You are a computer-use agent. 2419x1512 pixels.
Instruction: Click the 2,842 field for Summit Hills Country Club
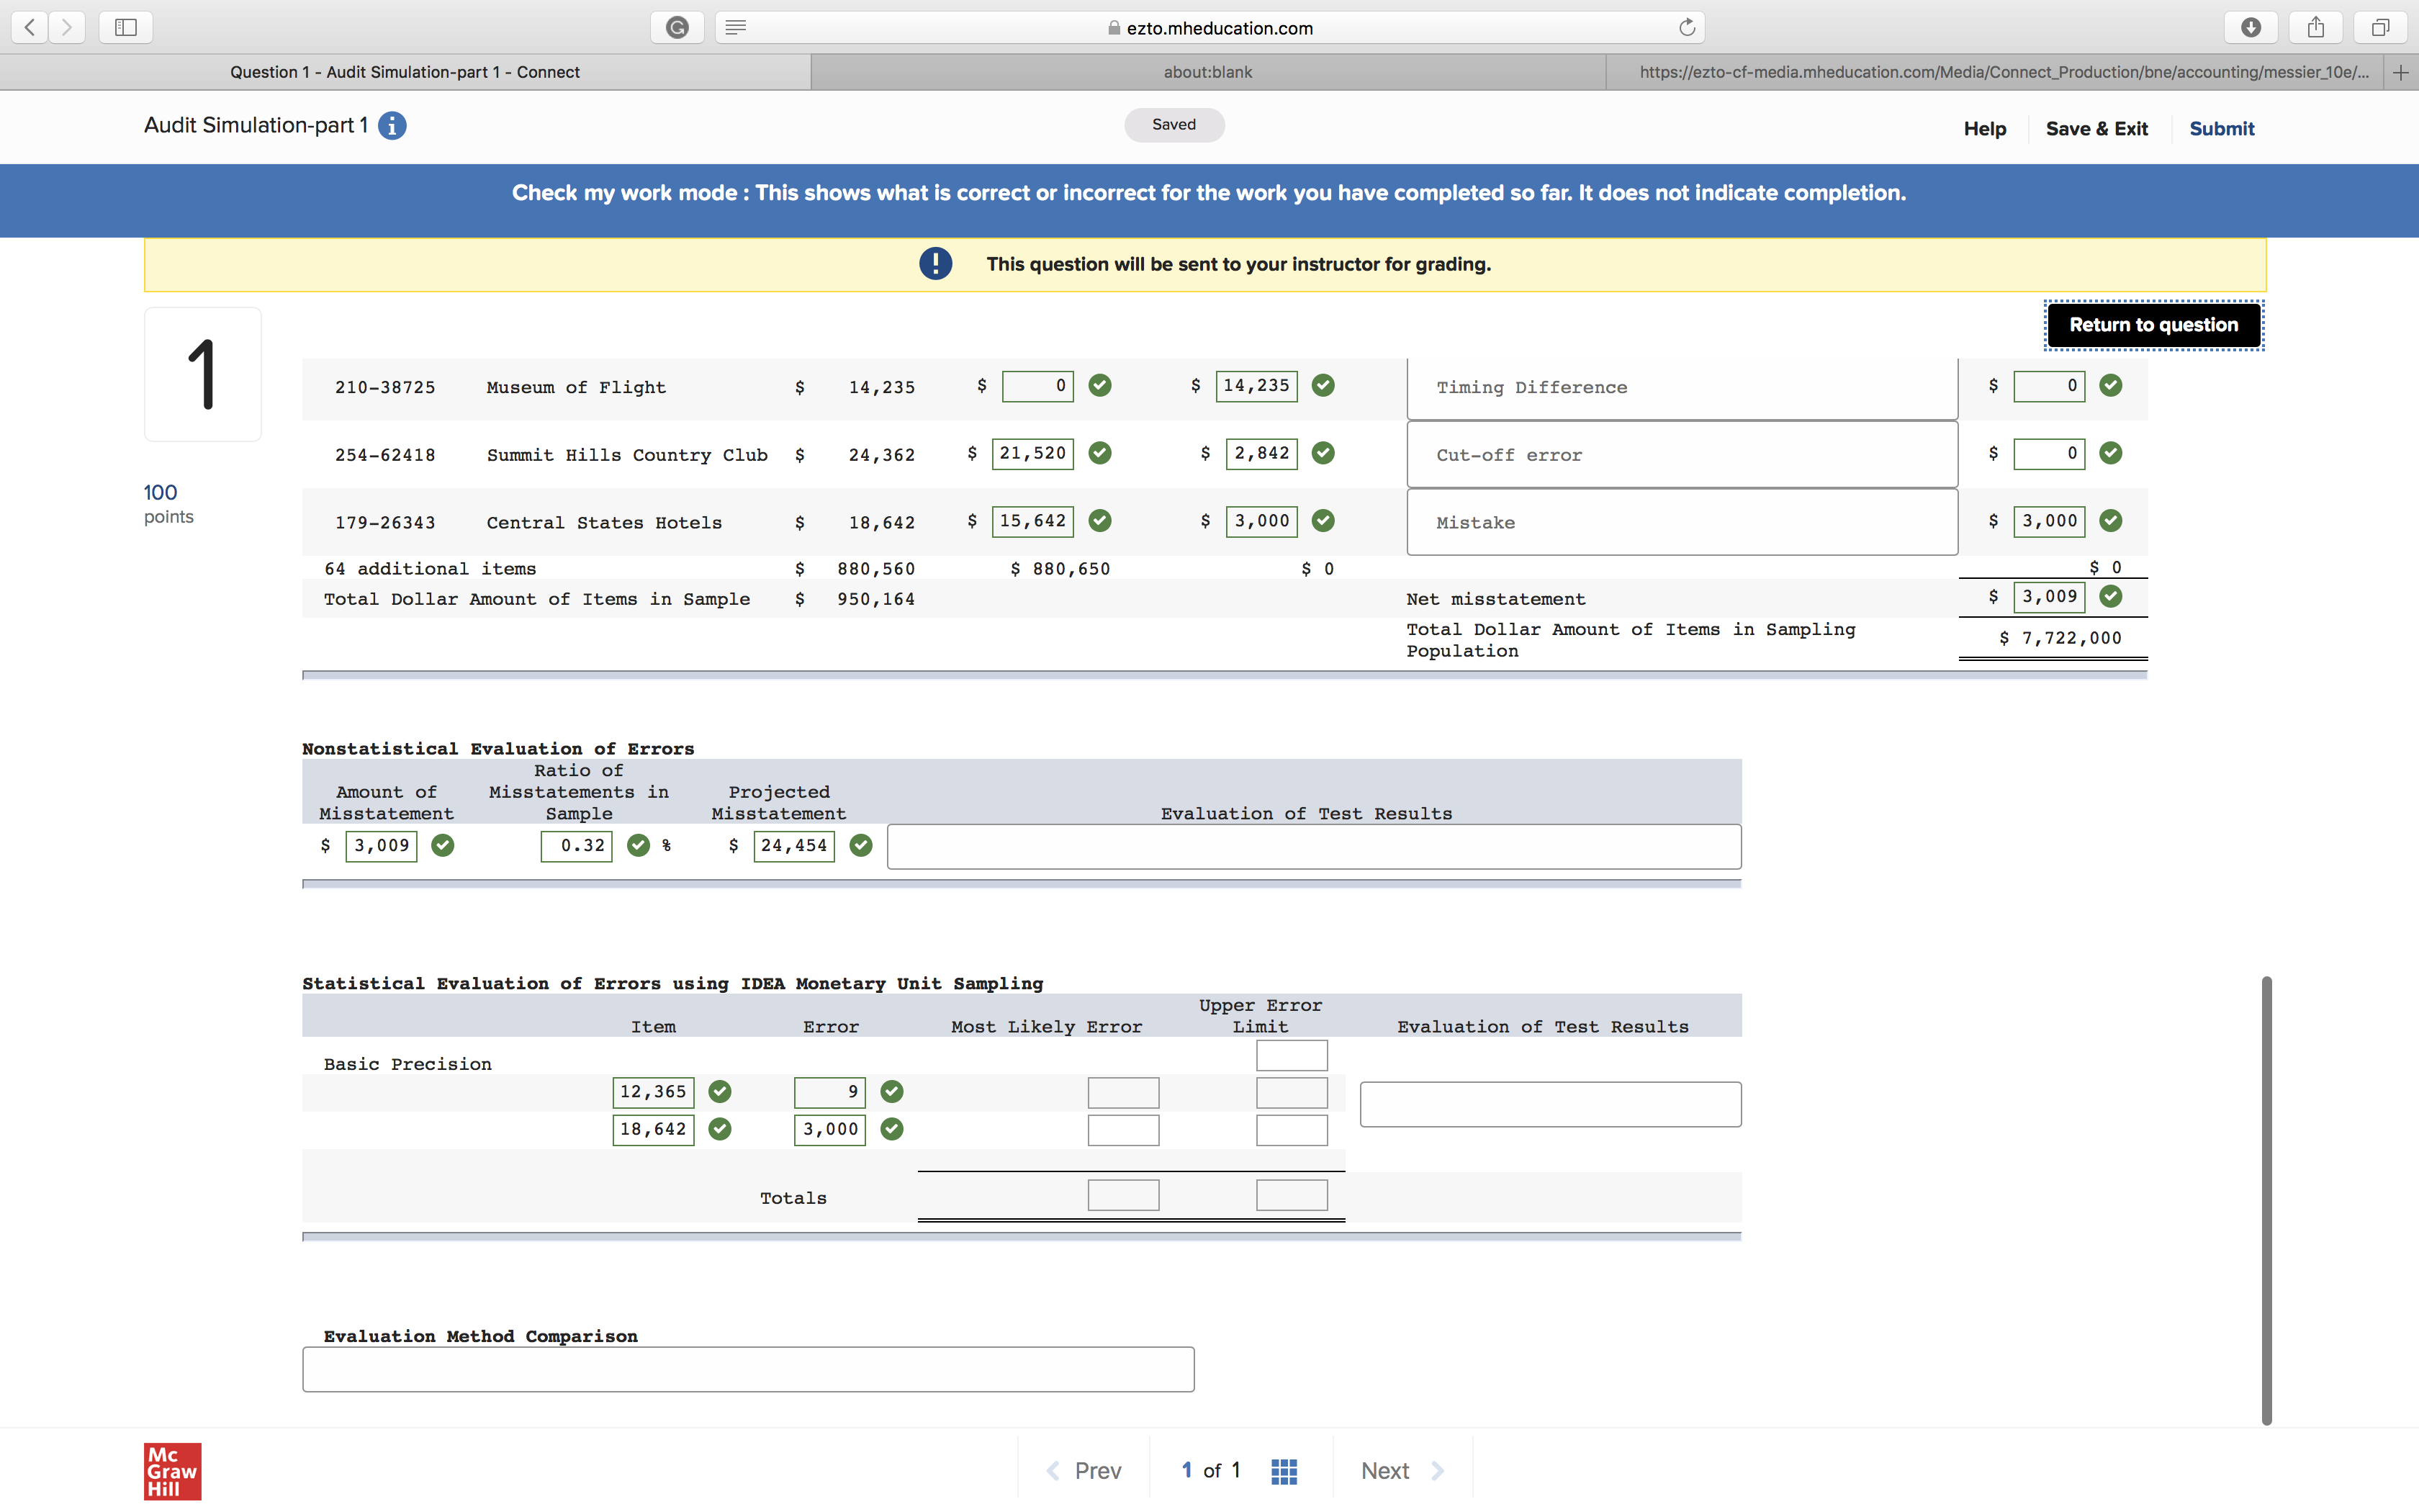click(x=1261, y=453)
